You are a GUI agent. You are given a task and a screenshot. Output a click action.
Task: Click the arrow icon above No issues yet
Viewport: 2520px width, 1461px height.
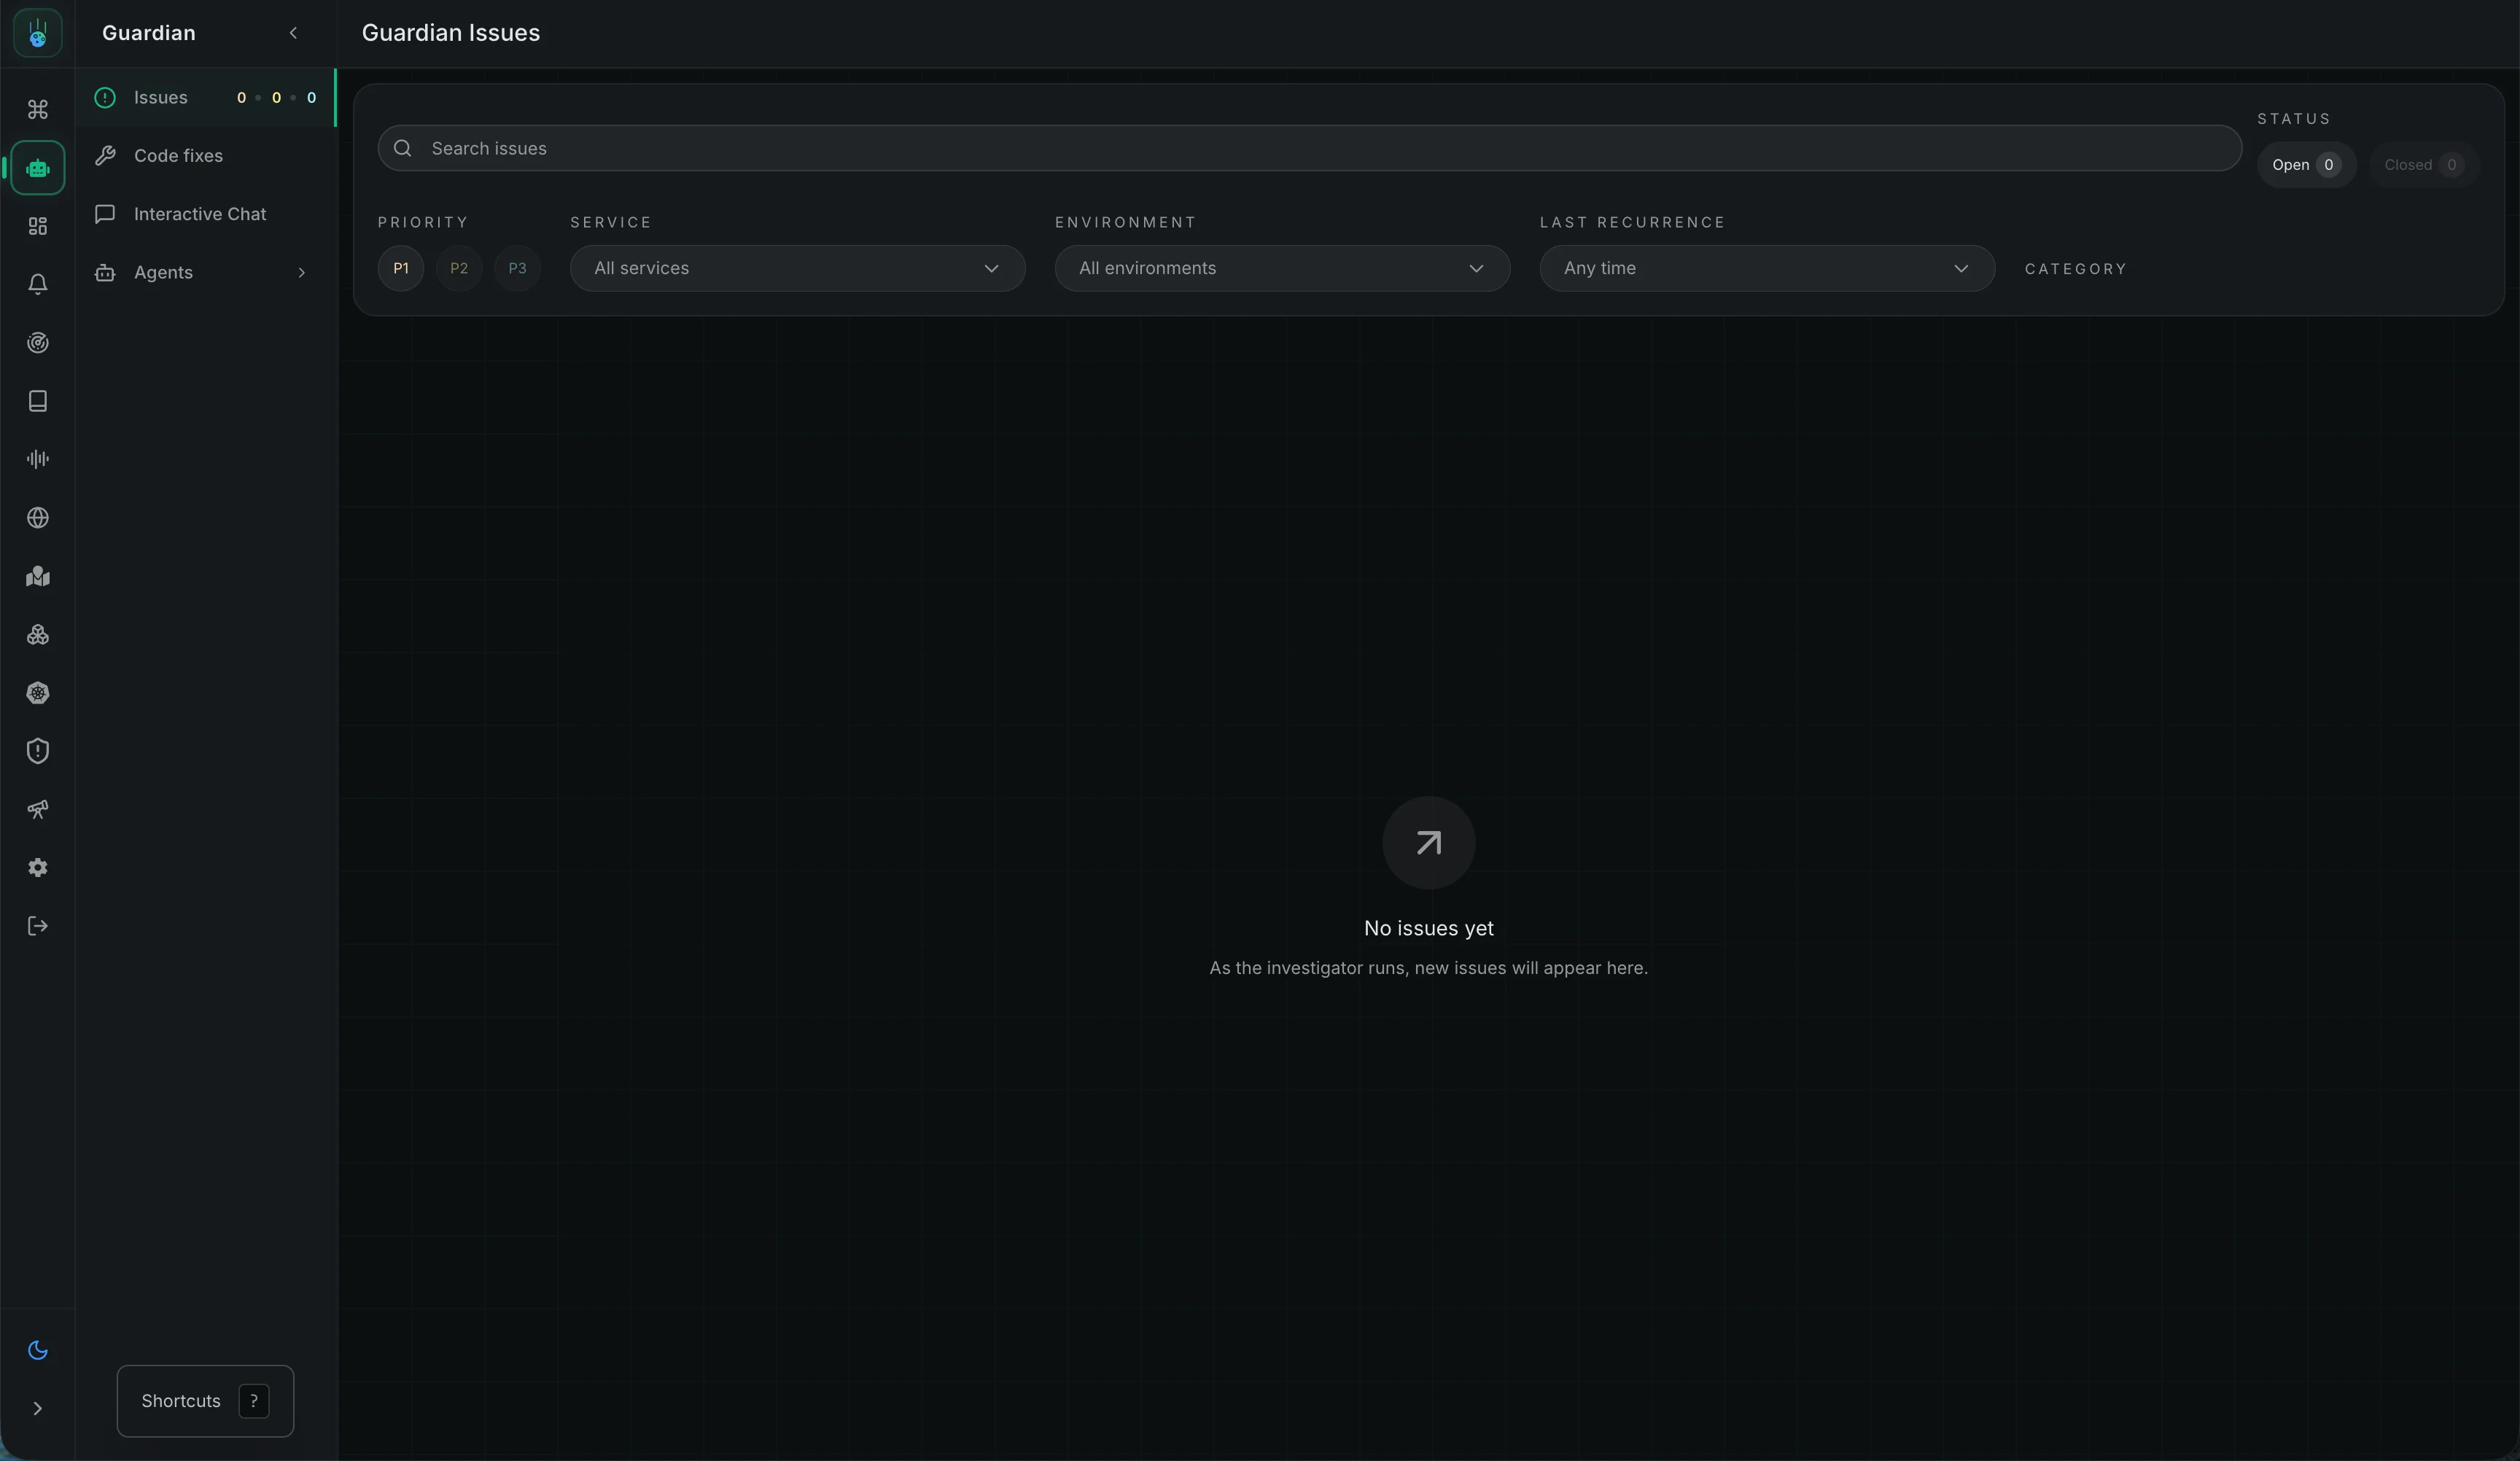click(1428, 842)
